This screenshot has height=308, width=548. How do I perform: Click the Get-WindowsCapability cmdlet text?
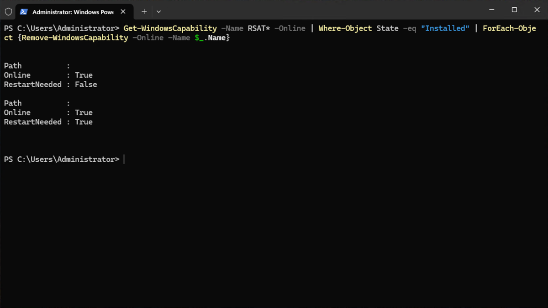170,28
